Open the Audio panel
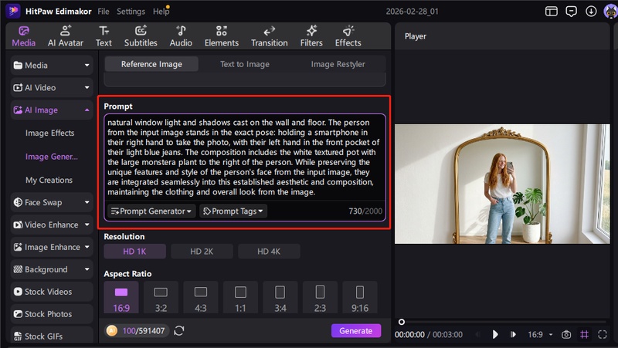 (x=181, y=36)
